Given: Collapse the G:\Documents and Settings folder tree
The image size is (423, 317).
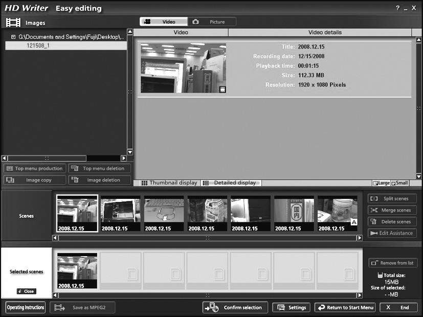Looking at the screenshot, I should 13,37.
